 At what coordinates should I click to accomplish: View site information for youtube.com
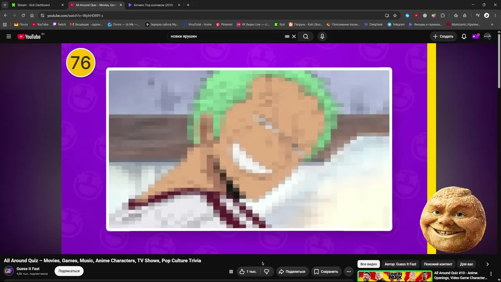pyautogui.click(x=42, y=15)
